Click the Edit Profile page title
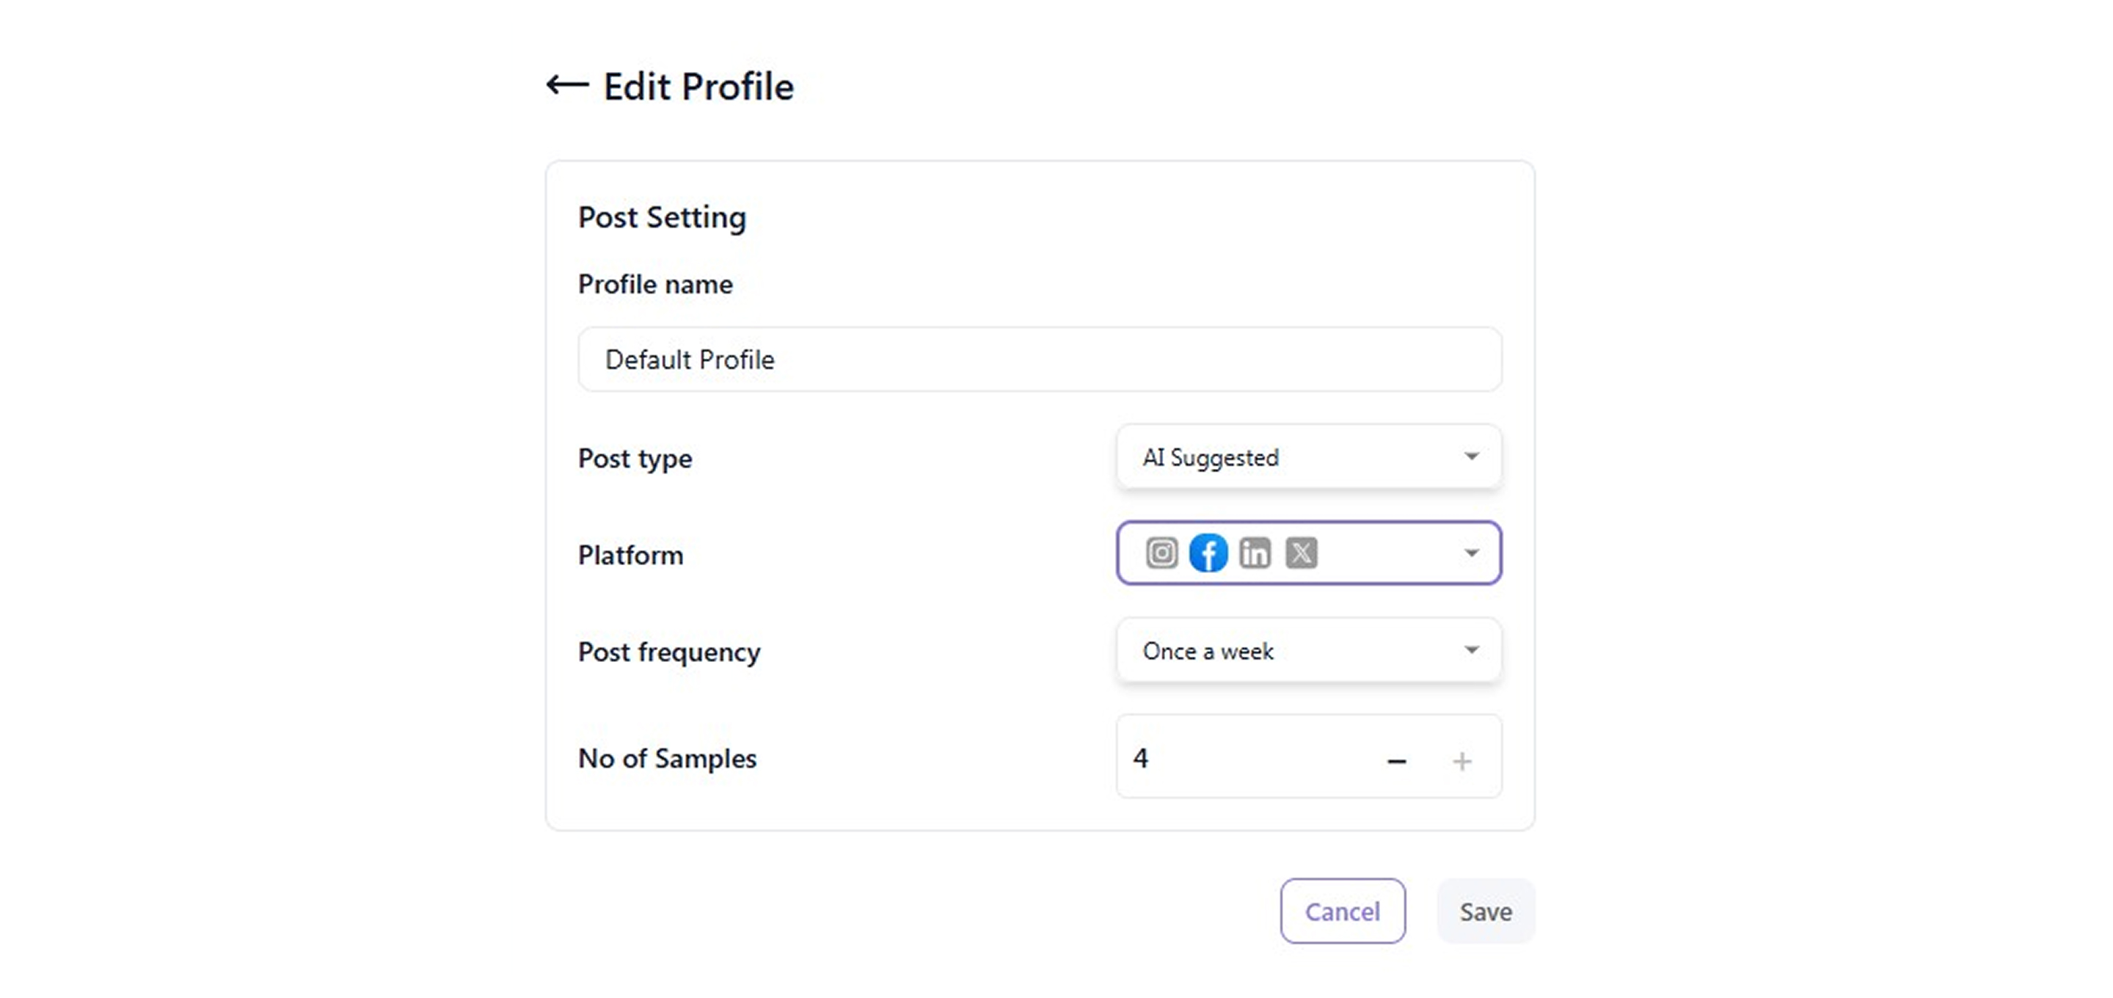2113x998 pixels. [699, 87]
